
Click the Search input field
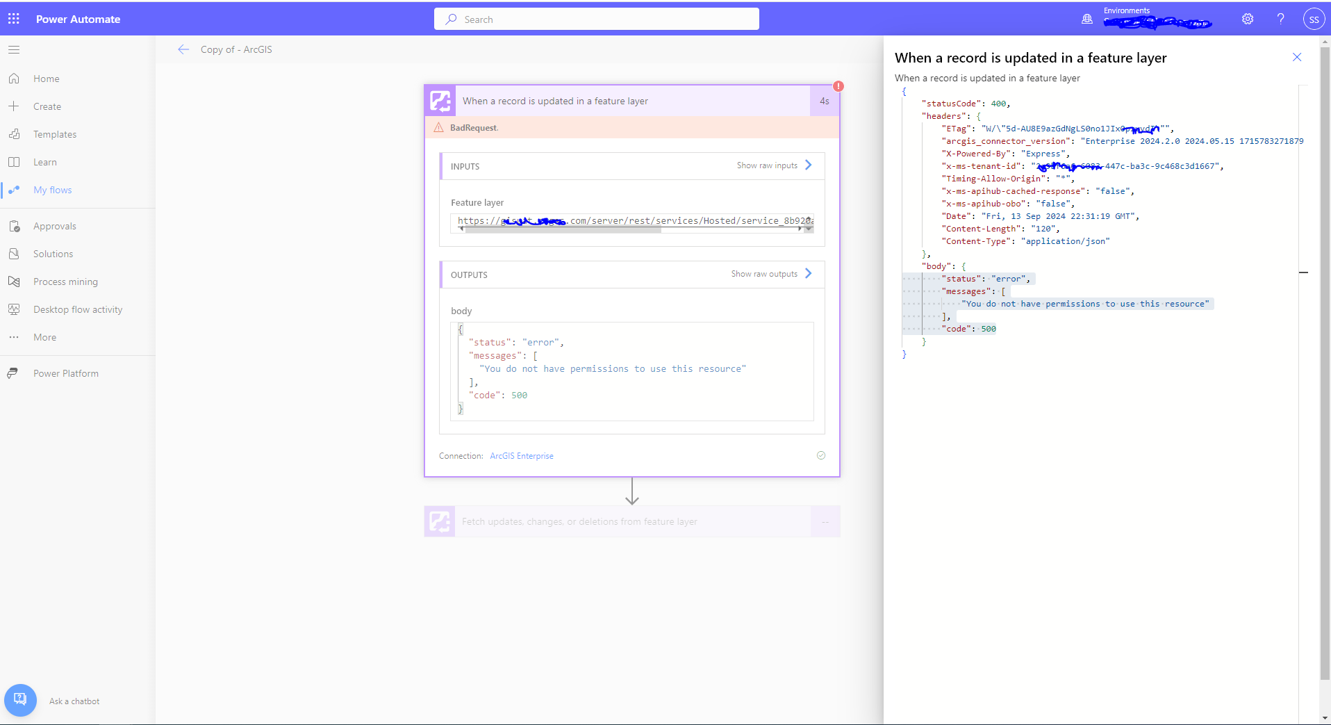click(x=595, y=19)
